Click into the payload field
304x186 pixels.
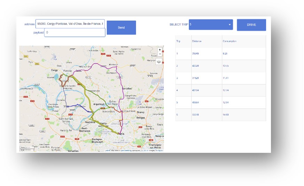click(x=75, y=32)
